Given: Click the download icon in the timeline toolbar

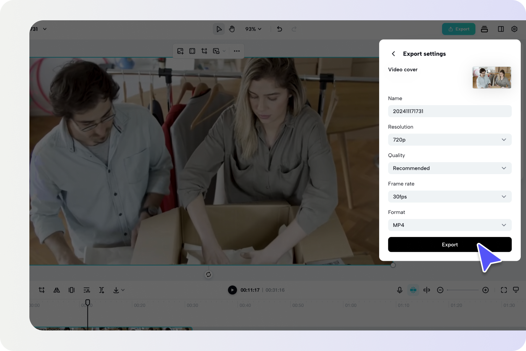Looking at the screenshot, I should 116,290.
